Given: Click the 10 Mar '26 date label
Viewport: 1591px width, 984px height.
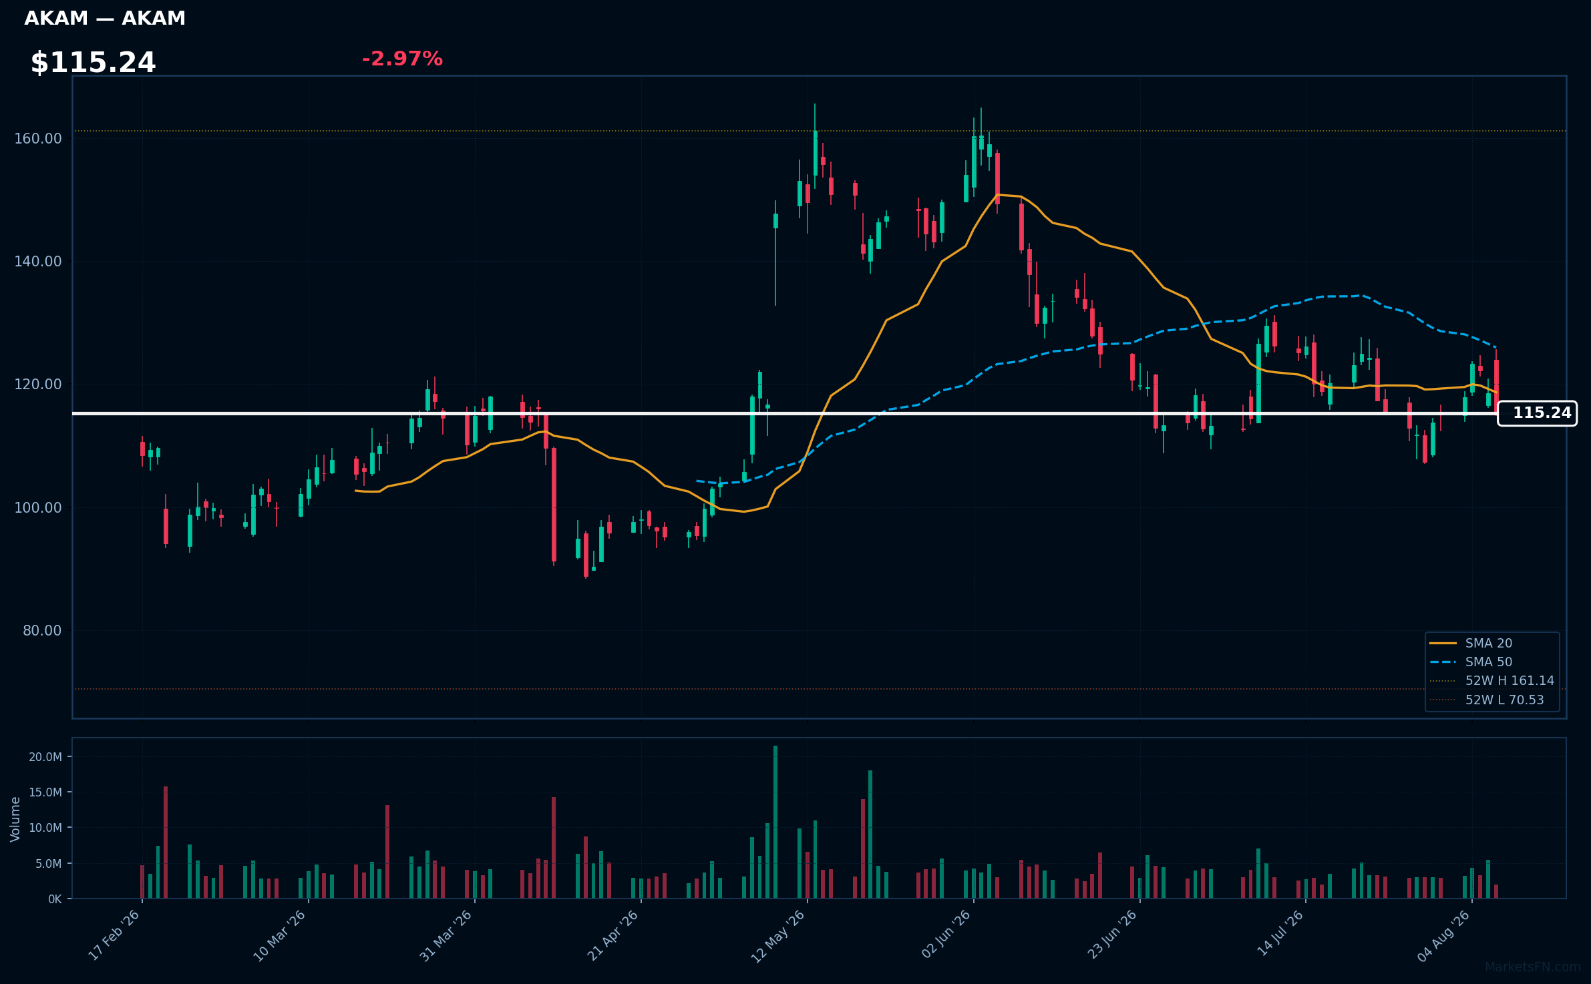Looking at the screenshot, I should 280,935.
